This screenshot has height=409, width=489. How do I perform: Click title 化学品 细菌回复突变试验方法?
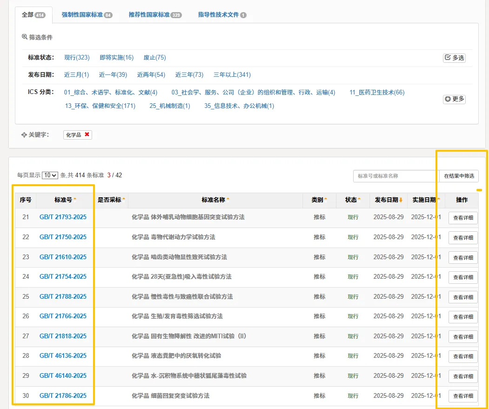click(x=170, y=396)
